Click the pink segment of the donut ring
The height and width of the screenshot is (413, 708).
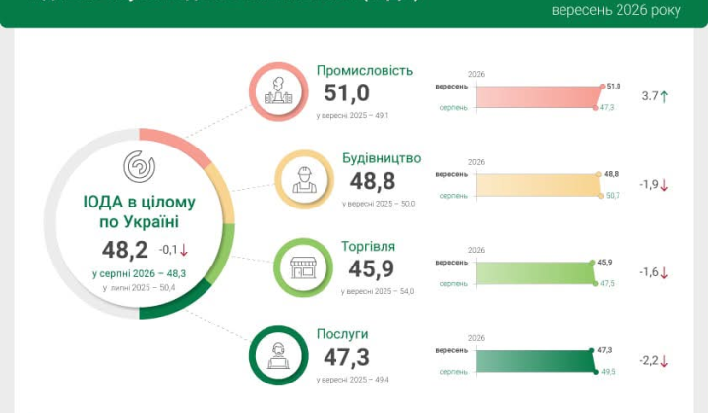(x=177, y=144)
